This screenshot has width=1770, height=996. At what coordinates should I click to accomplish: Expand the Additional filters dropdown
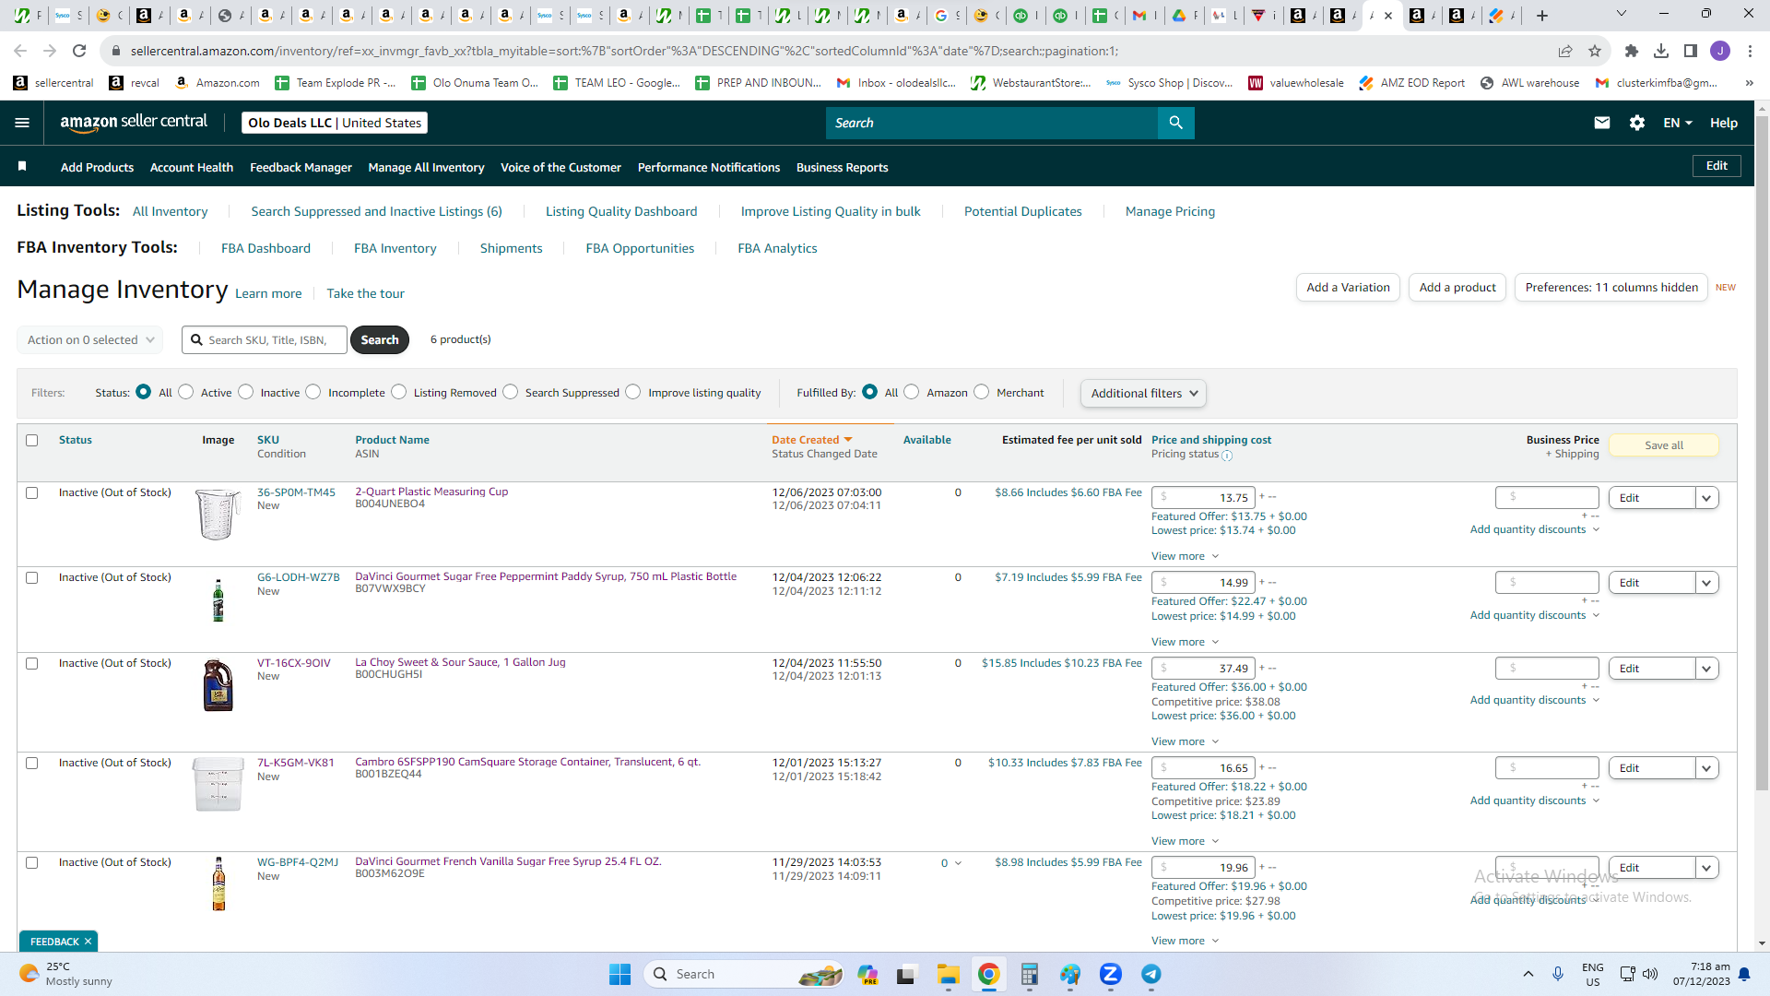pyautogui.click(x=1143, y=393)
